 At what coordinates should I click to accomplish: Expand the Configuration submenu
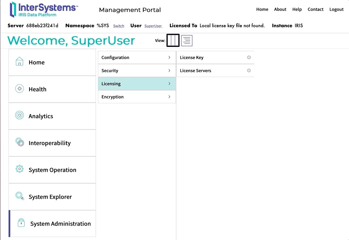pyautogui.click(x=169, y=57)
